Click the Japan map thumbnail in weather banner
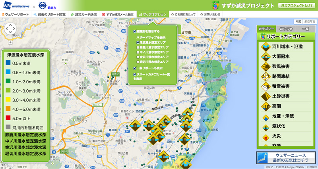This screenshot has height=169, width=318. click(x=263, y=158)
